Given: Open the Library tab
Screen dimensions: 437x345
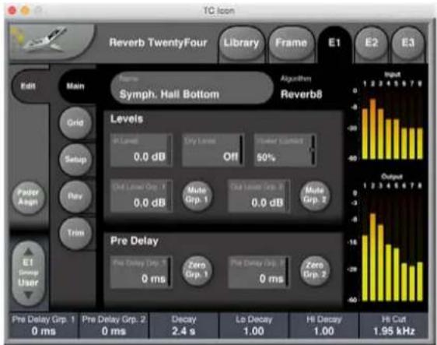Looking at the screenshot, I should pos(241,44).
